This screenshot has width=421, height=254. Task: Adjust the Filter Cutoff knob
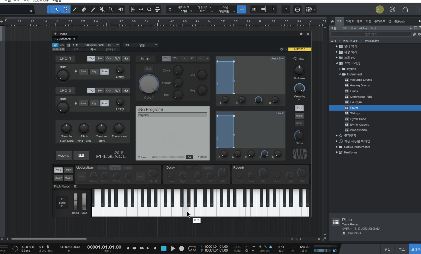pos(148,84)
